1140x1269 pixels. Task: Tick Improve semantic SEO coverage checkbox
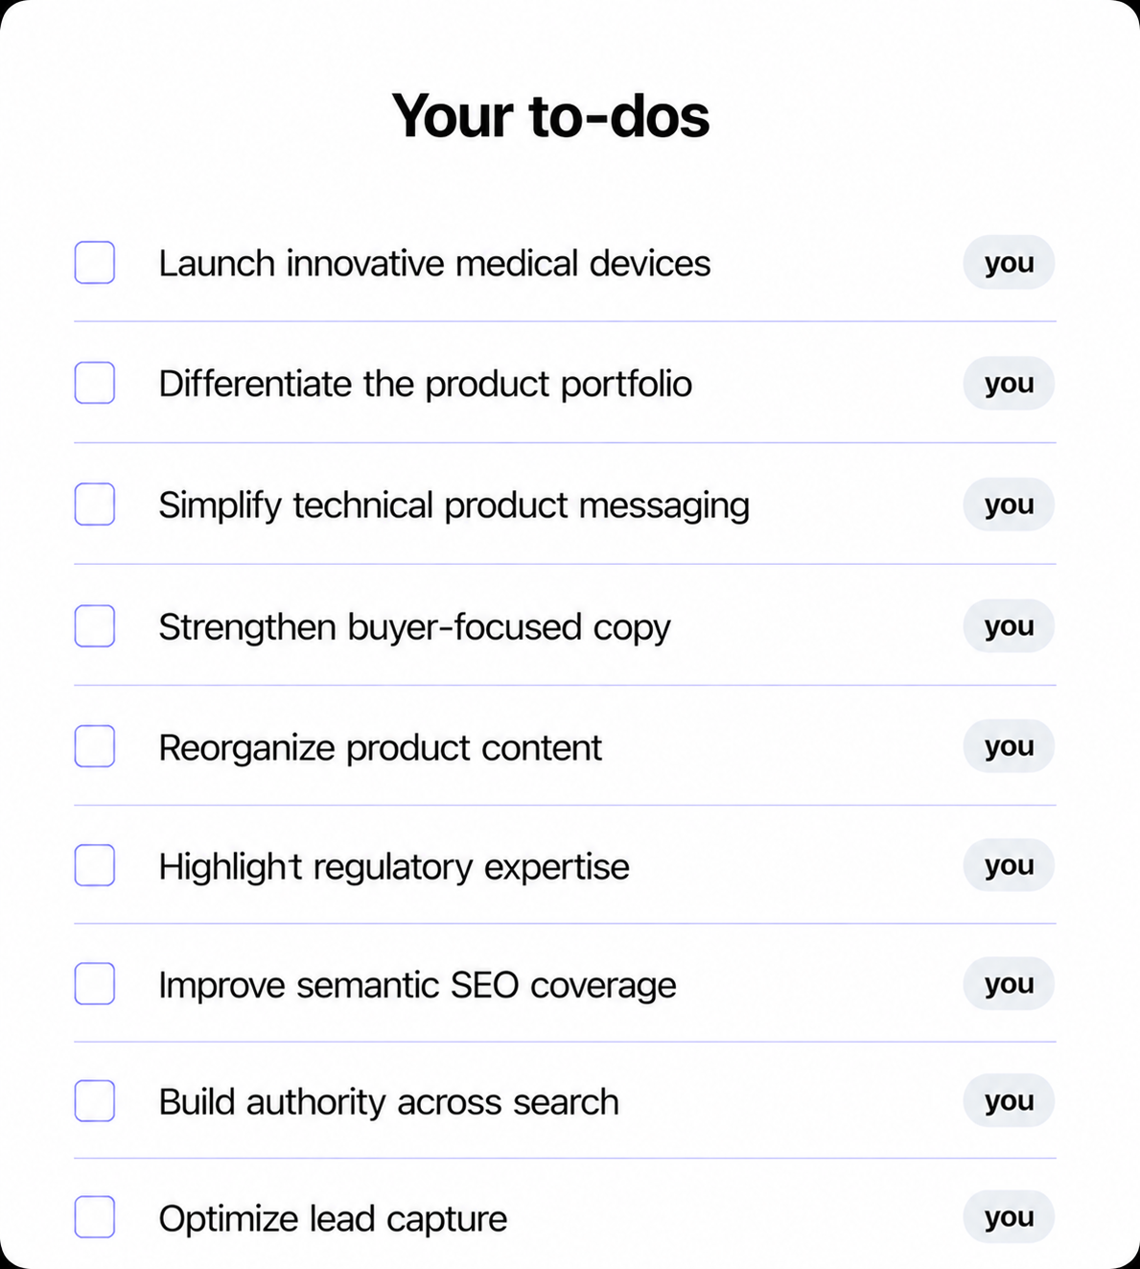pyautogui.click(x=95, y=983)
